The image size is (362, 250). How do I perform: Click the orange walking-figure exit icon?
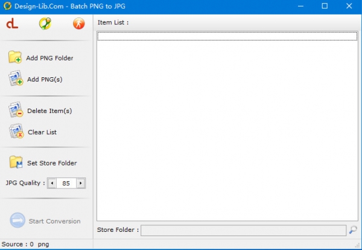(78, 24)
